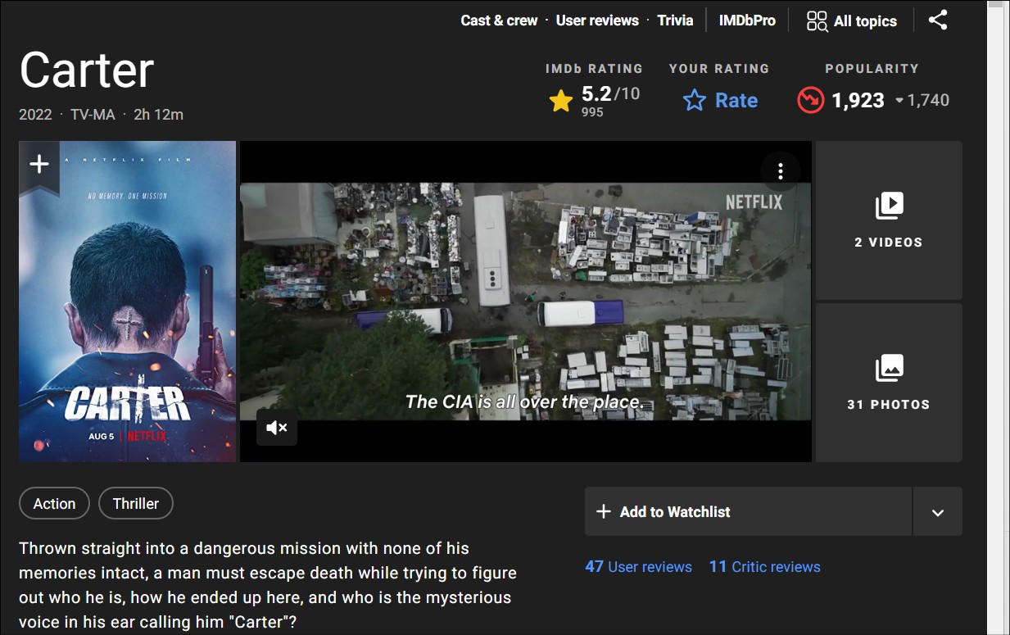The width and height of the screenshot is (1010, 635).
Task: Click the yellow IMDb rating star
Action: 561,101
